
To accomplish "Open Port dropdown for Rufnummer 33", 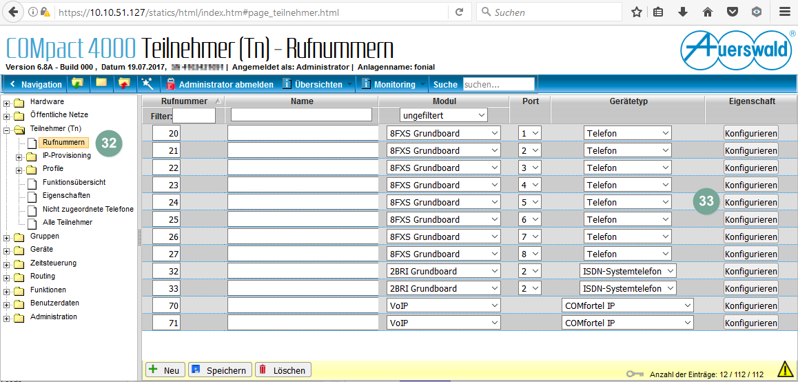I will [530, 288].
